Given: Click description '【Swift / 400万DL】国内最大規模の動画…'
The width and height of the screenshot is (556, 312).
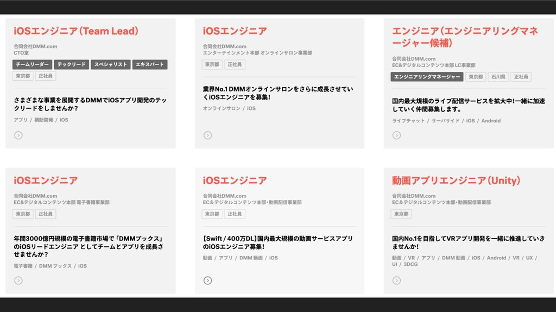Looking at the screenshot, I should pos(278,242).
